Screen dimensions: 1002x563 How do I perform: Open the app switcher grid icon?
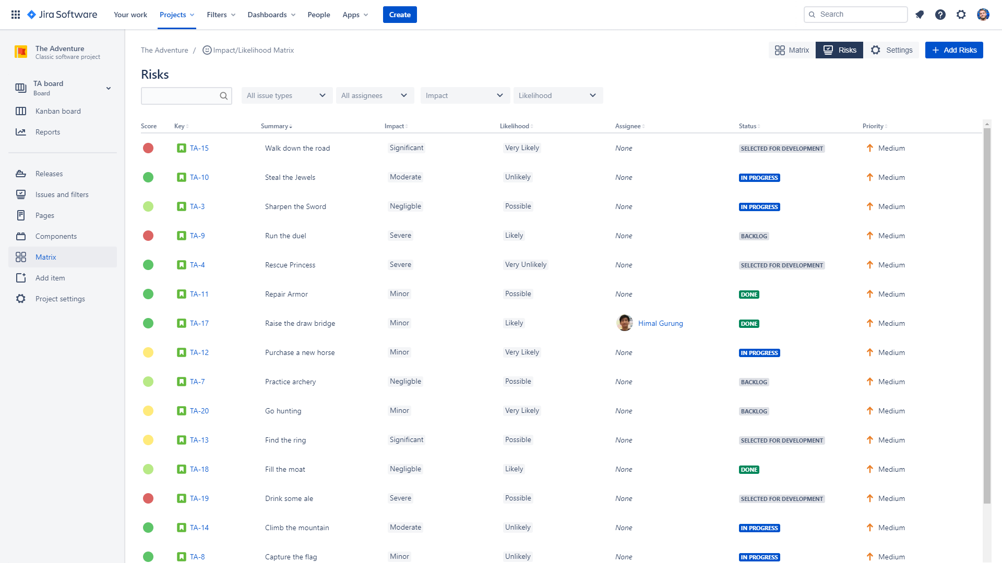(x=16, y=15)
